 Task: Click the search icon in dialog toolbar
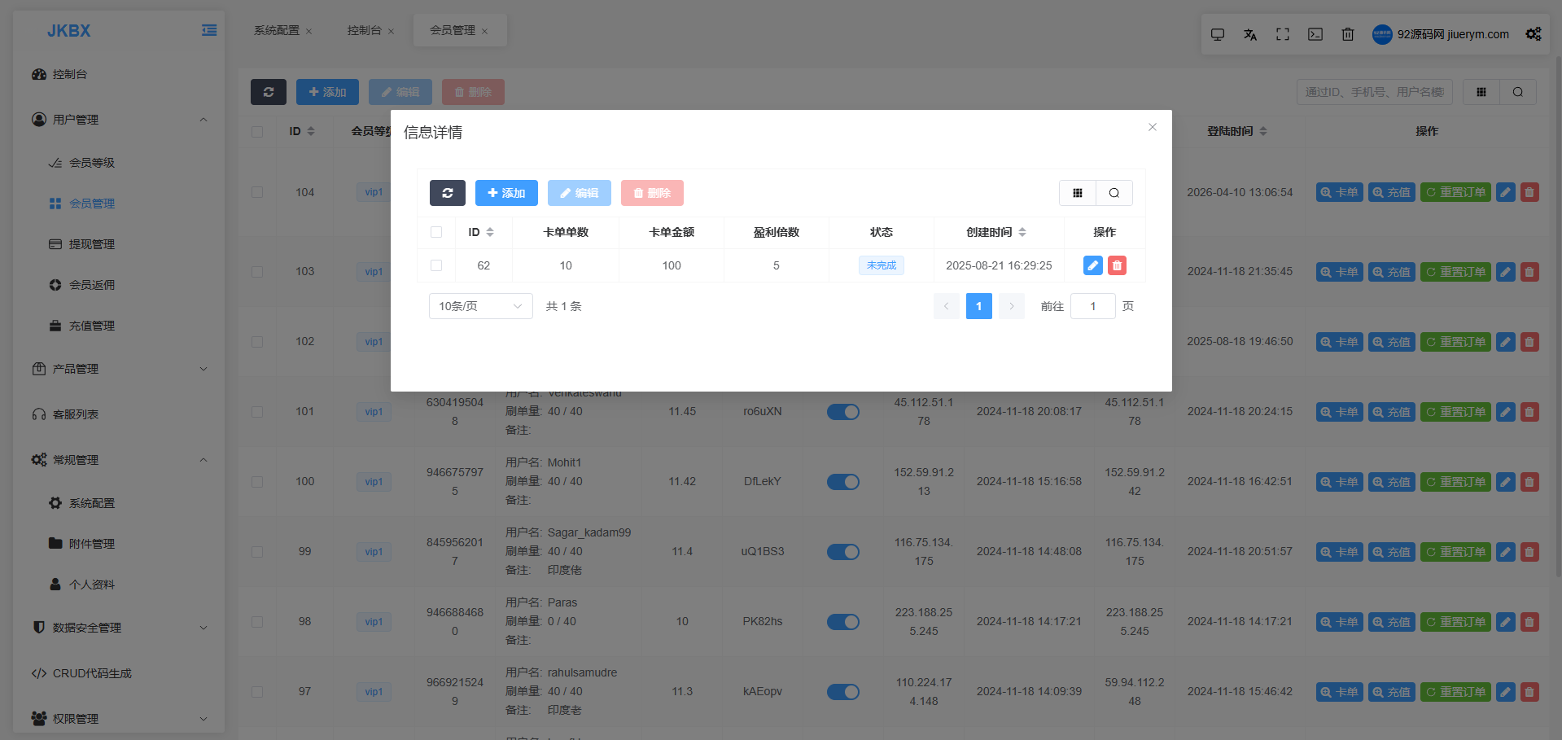[1114, 193]
